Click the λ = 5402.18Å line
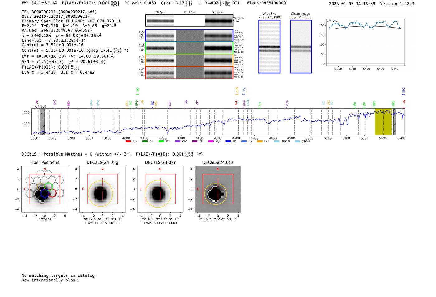436x297 pixels. (62, 36)
